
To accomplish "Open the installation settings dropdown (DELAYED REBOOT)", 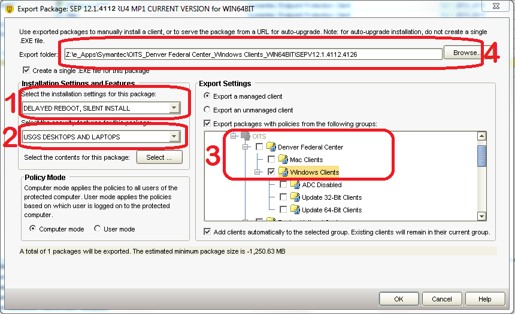I will (101, 108).
